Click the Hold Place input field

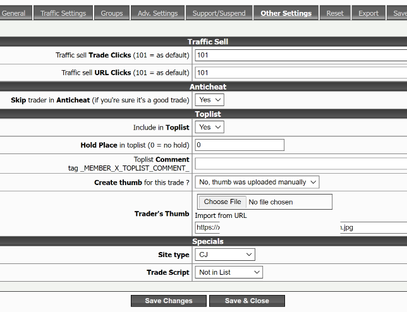[240, 145]
